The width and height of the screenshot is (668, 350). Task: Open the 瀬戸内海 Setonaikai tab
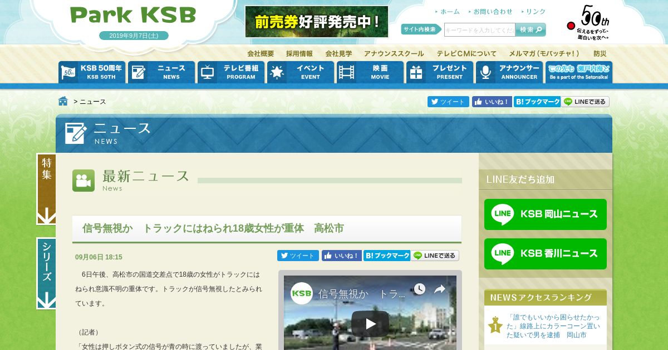pos(579,72)
